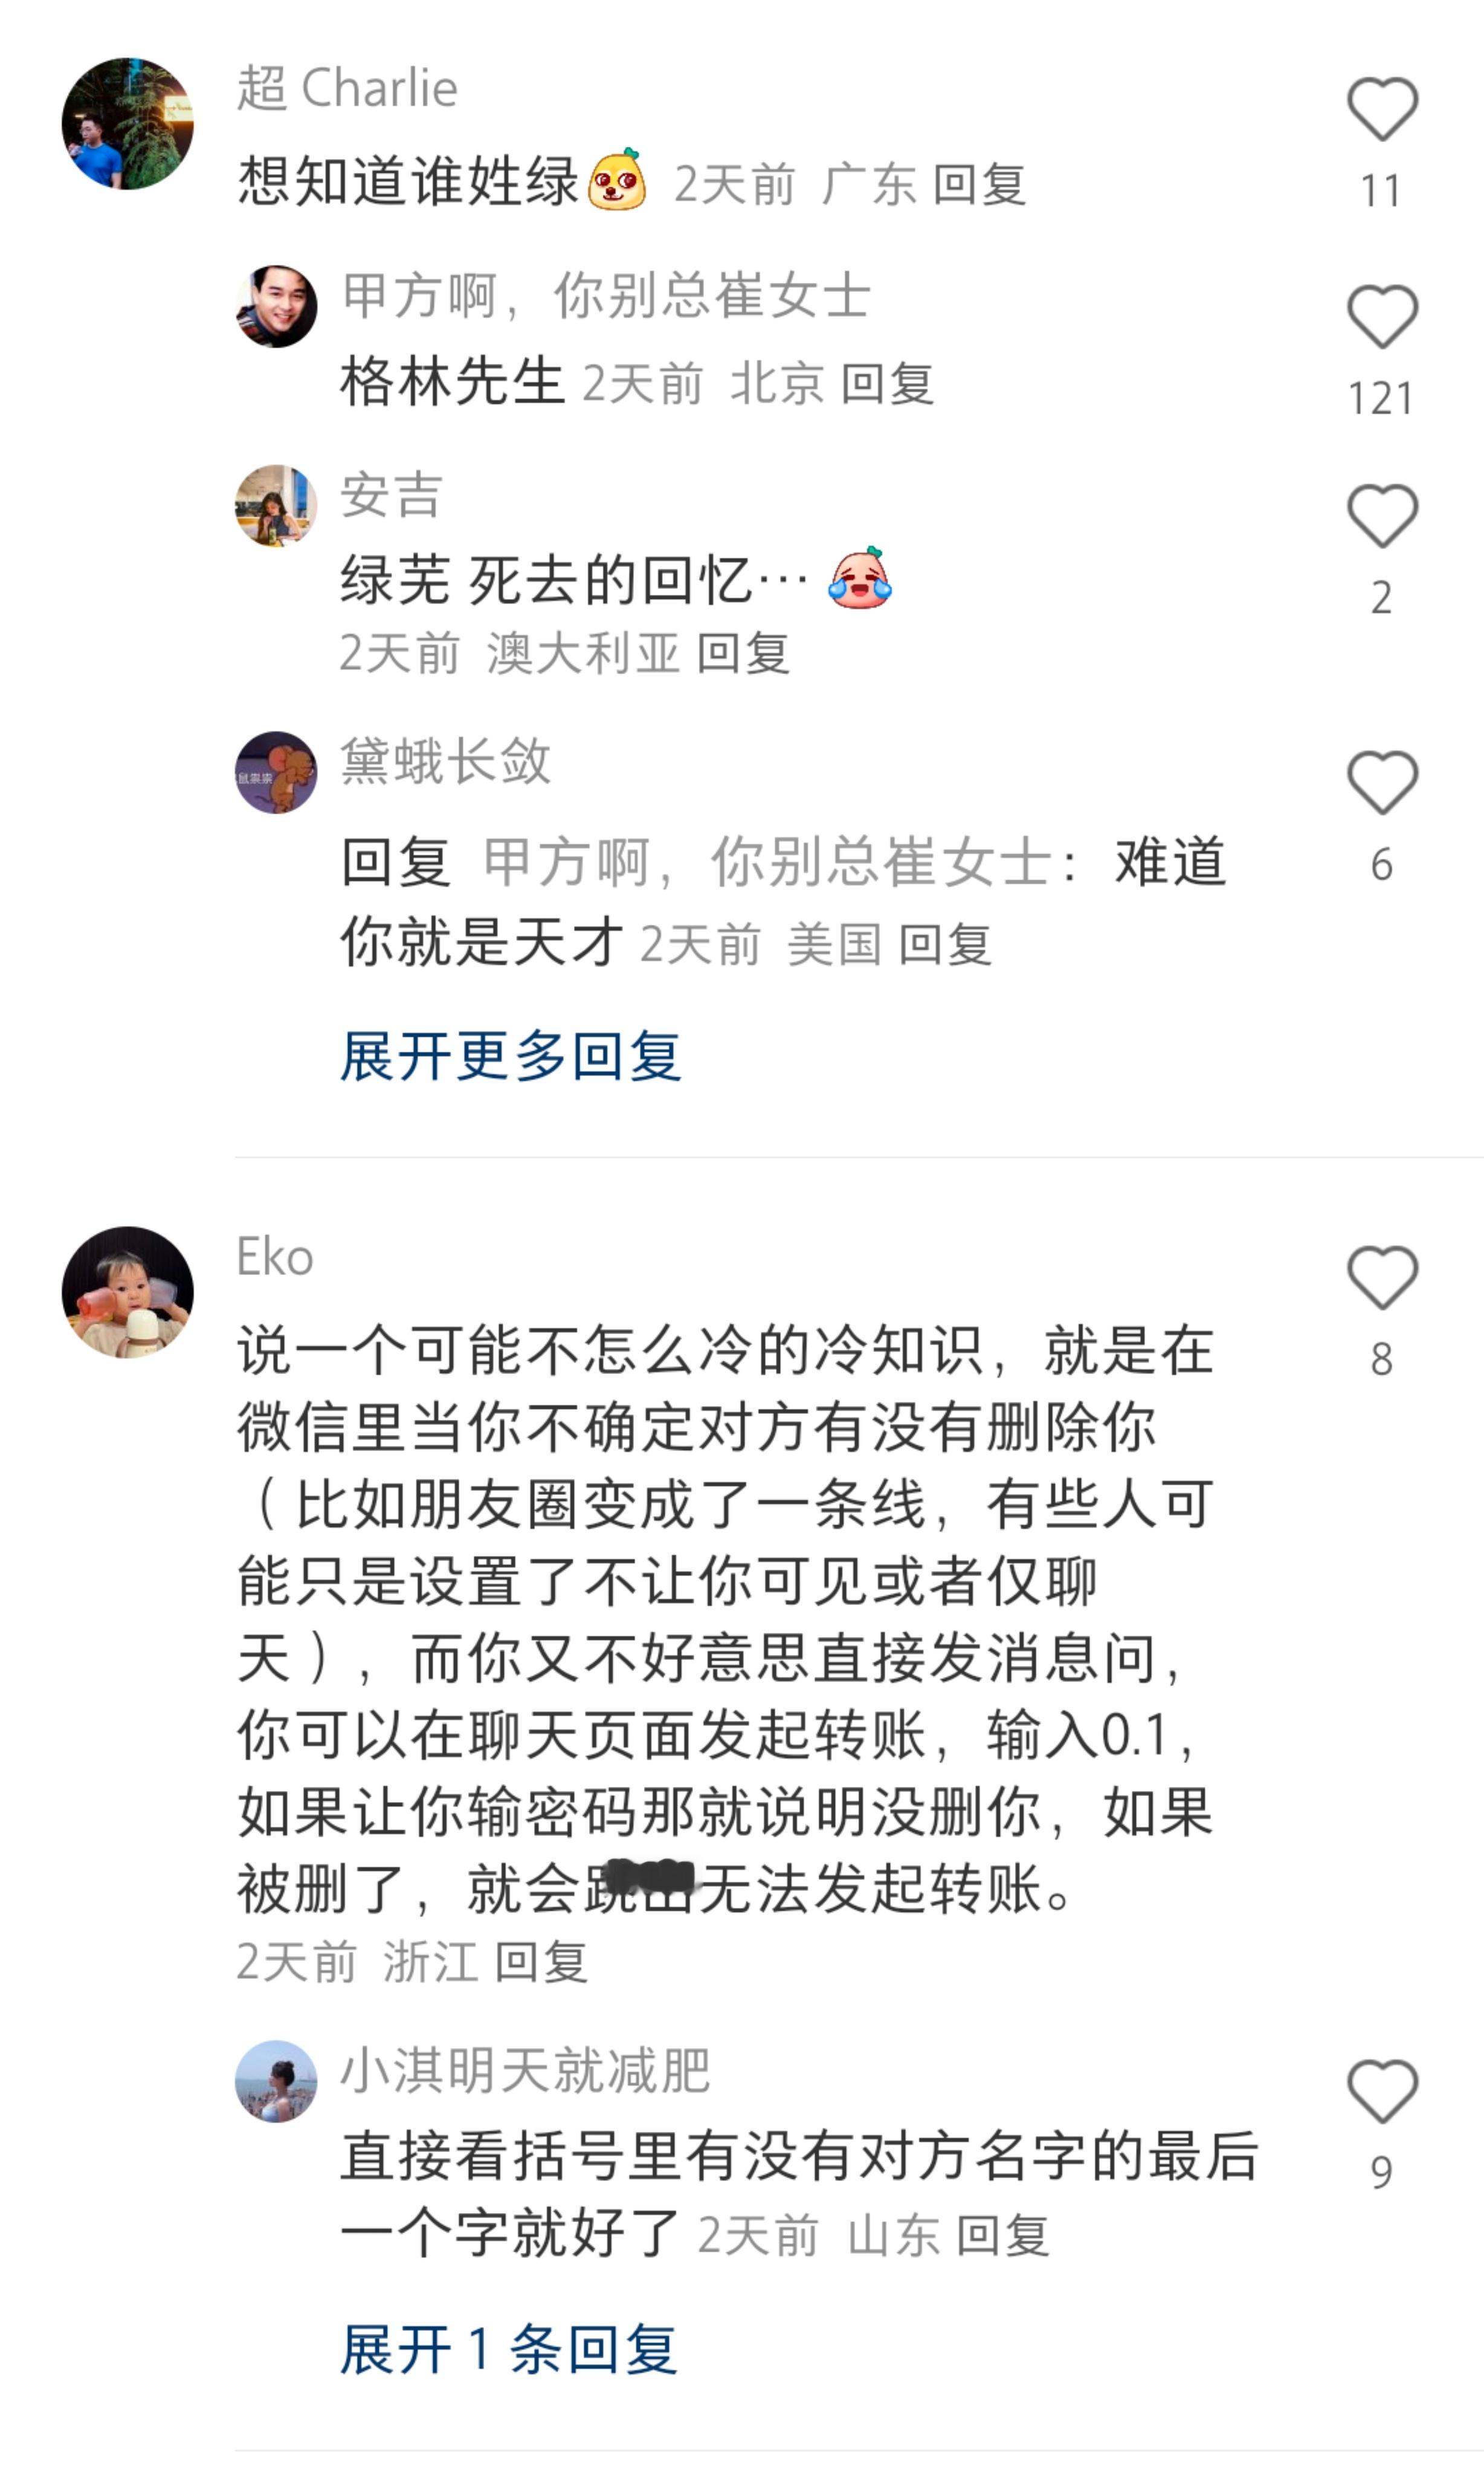Screen dimensions: 1484x2476
Task: Tap 回复 beside 浙江 on Eko's comment
Action: [541, 1962]
